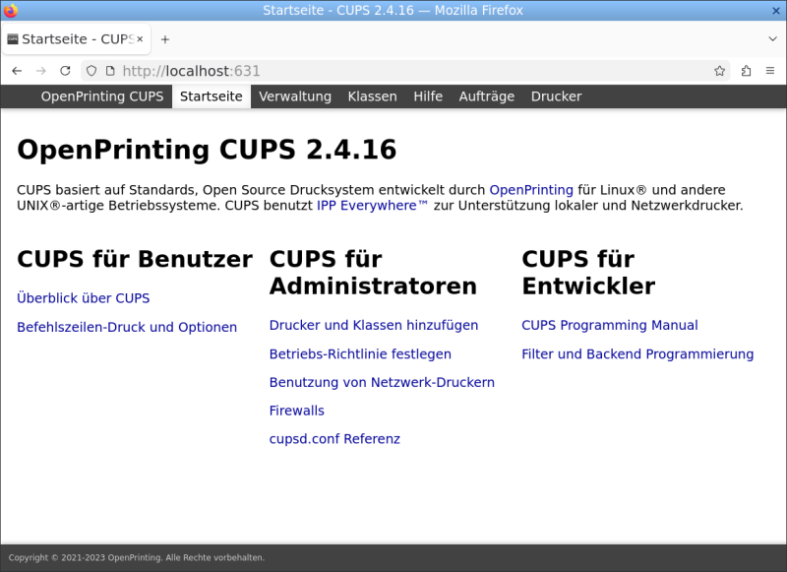Open the cupsd.conf Referenz

point(334,439)
